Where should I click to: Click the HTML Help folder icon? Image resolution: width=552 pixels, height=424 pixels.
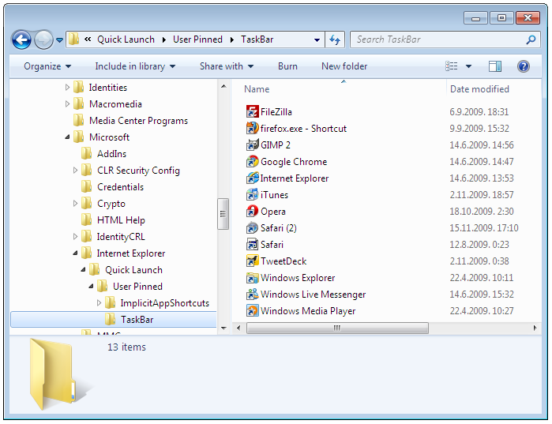(x=87, y=220)
